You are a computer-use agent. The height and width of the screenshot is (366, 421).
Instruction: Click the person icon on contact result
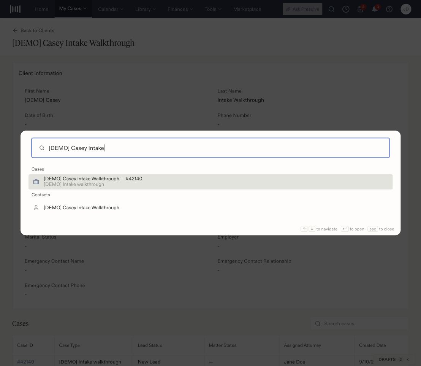[x=36, y=208]
